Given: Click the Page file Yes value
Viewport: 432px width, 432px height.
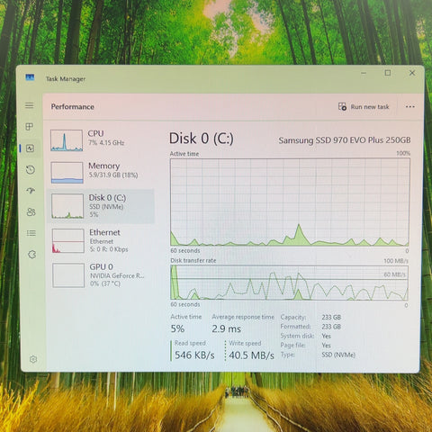Looking at the screenshot, I should click(x=327, y=346).
